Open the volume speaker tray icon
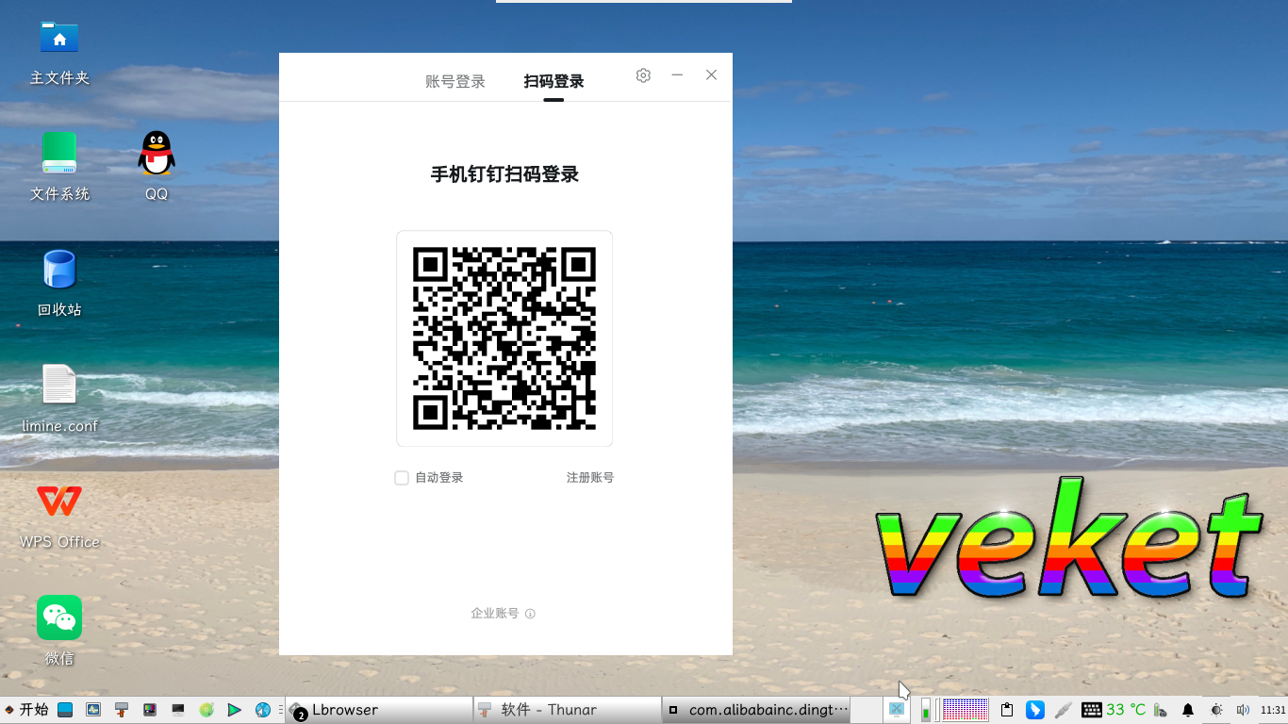The image size is (1288, 724). pyautogui.click(x=1243, y=710)
